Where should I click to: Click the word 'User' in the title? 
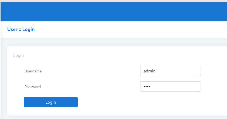pos(12,29)
